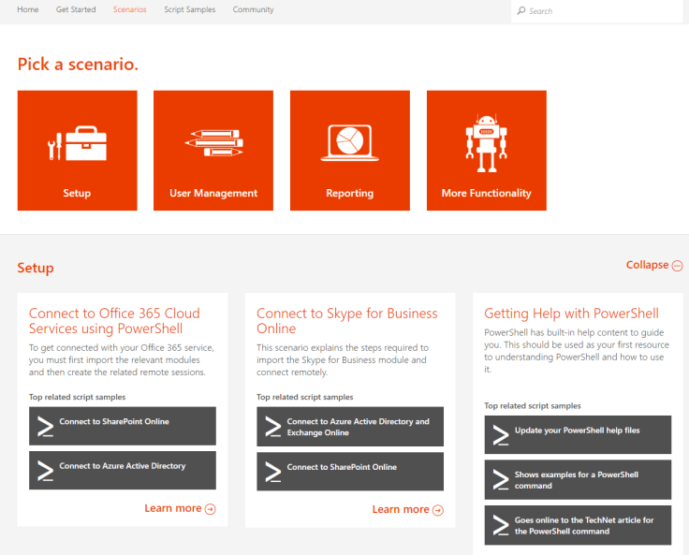This screenshot has width=689, height=555.
Task: Collapse the Setup section
Action: [648, 265]
